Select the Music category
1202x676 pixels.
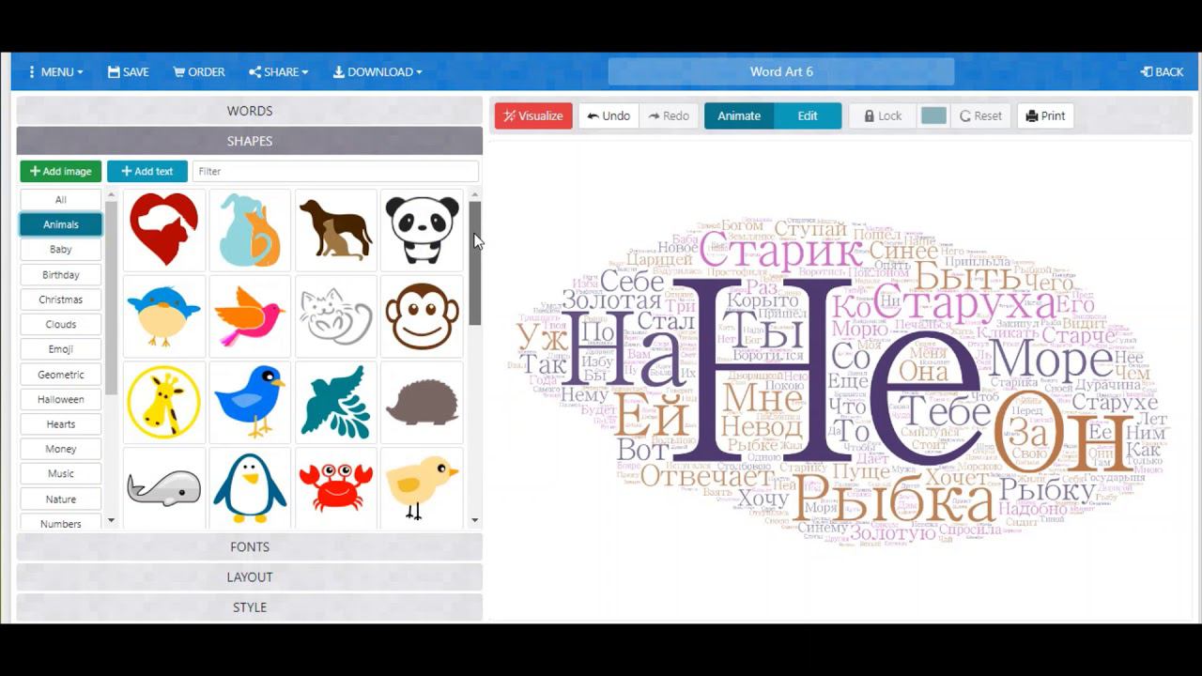coord(61,474)
